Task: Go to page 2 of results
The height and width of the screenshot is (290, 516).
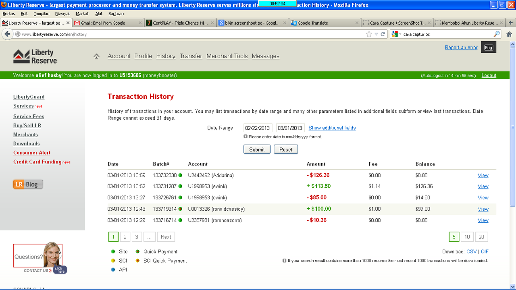Action: 125,237
